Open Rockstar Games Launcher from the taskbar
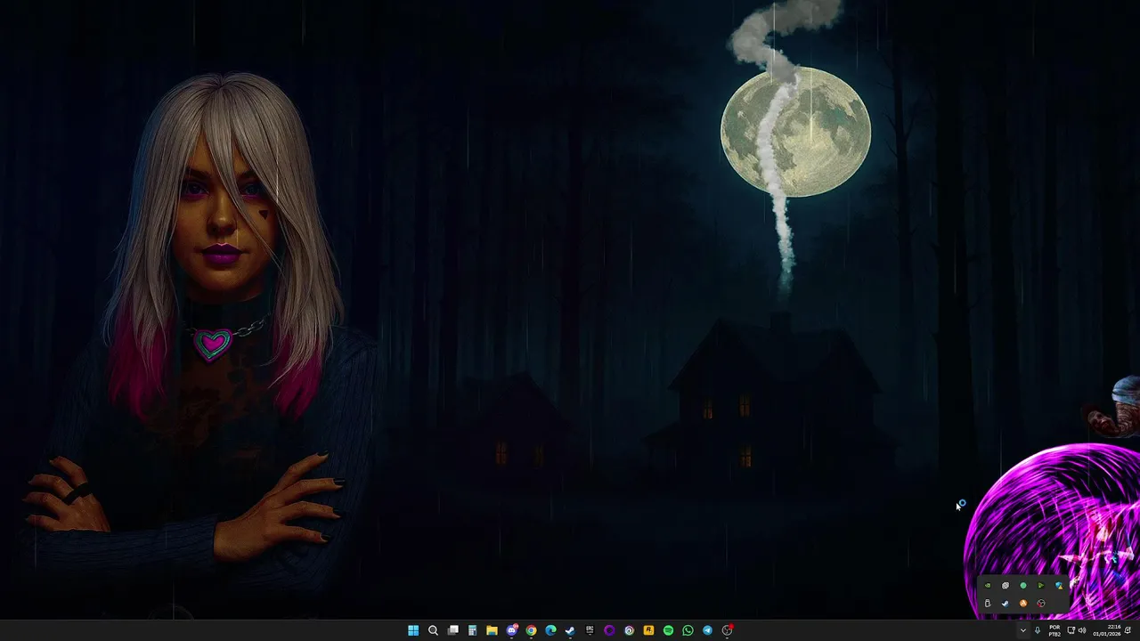 648,630
